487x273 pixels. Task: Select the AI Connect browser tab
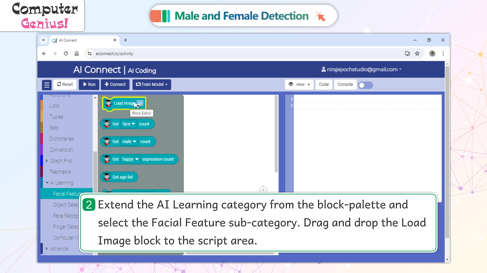click(x=84, y=40)
